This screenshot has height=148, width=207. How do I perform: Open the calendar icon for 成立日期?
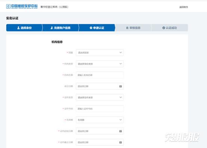[121, 86]
